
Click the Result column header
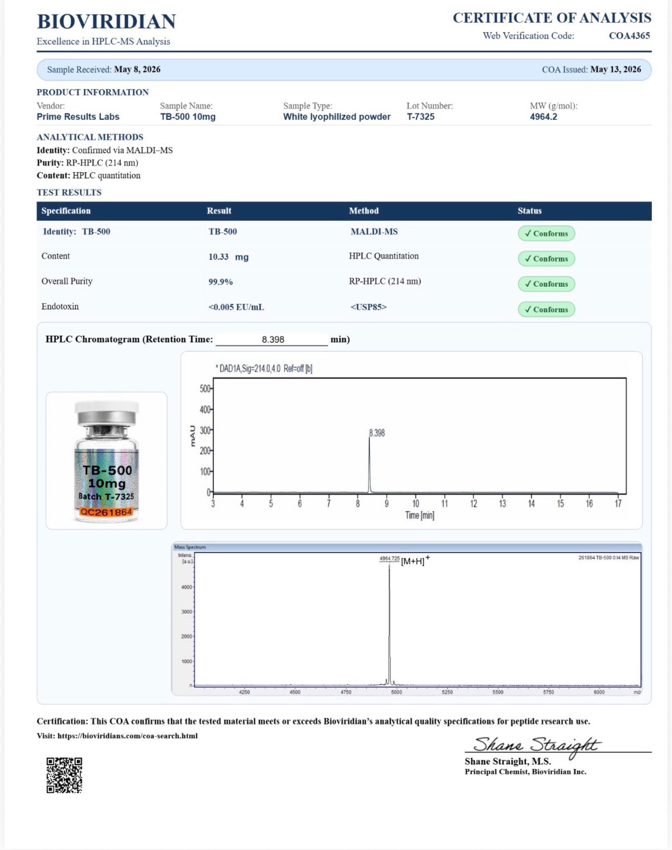219,211
